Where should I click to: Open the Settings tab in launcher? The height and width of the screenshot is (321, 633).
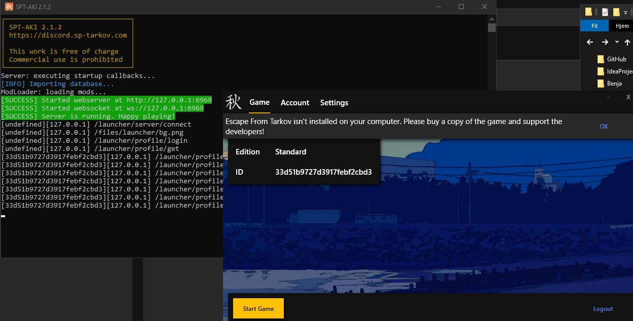coord(334,103)
